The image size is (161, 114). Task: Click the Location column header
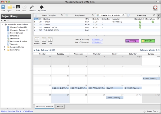pyautogui.click(x=123, y=19)
